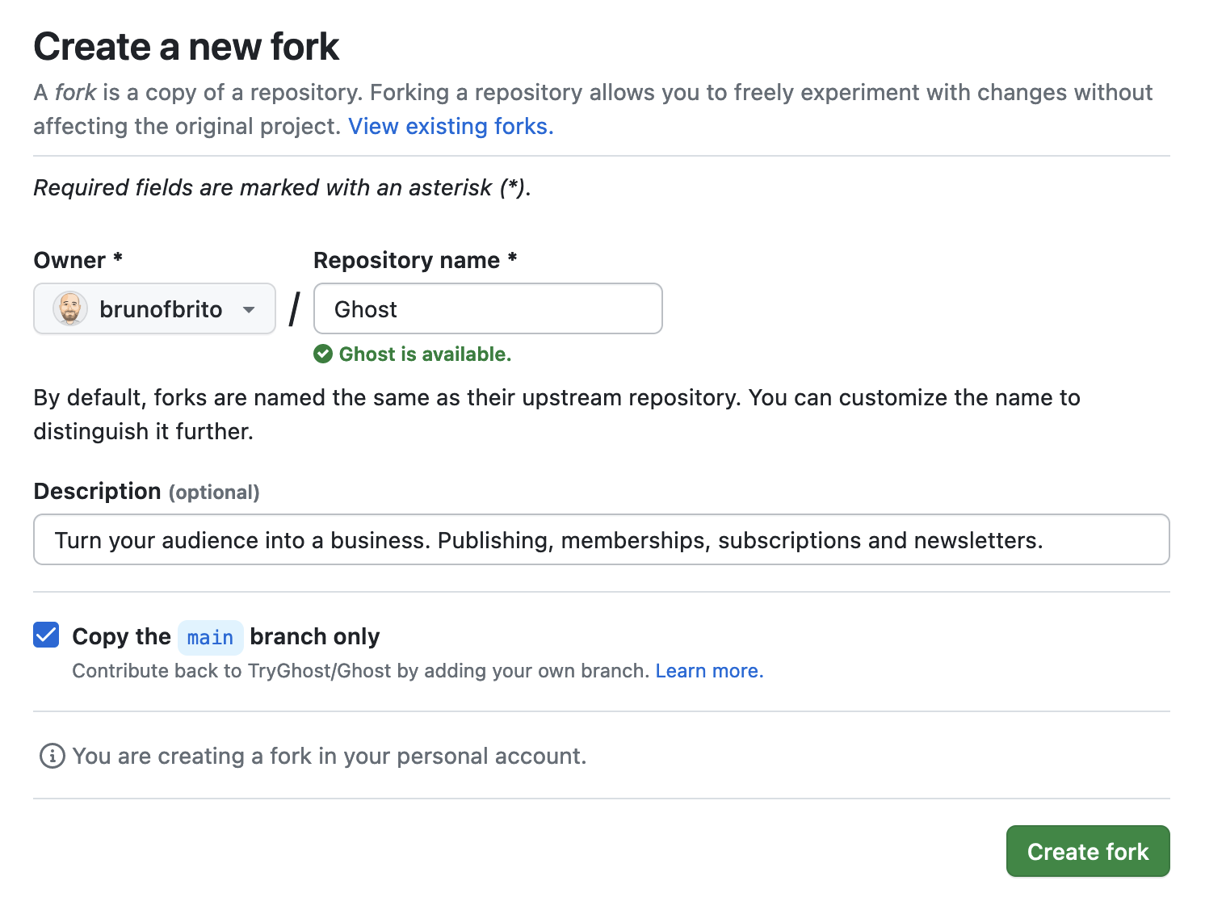Click Learn more about contributing back

[x=709, y=670]
